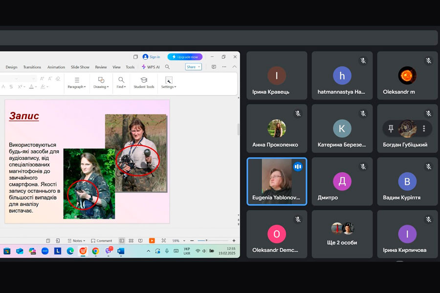Open Google Chrome from the taskbar

[95, 251]
